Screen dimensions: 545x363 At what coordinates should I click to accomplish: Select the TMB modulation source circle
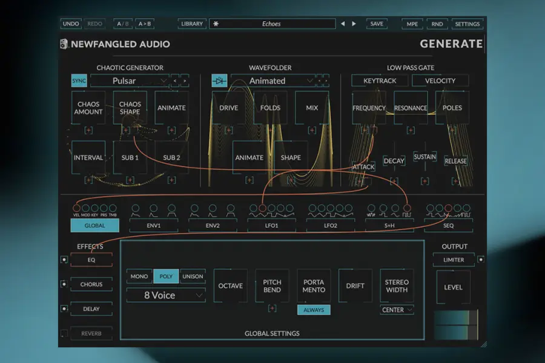point(113,208)
